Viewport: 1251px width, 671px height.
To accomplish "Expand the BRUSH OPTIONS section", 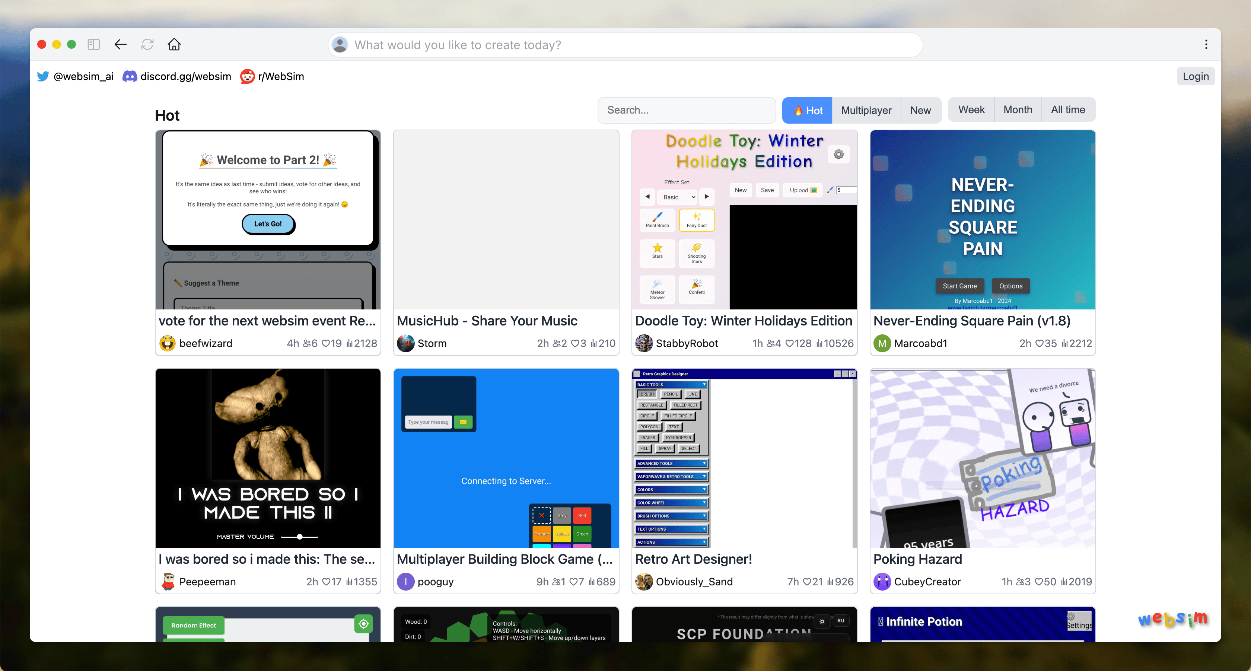I will [671, 516].
